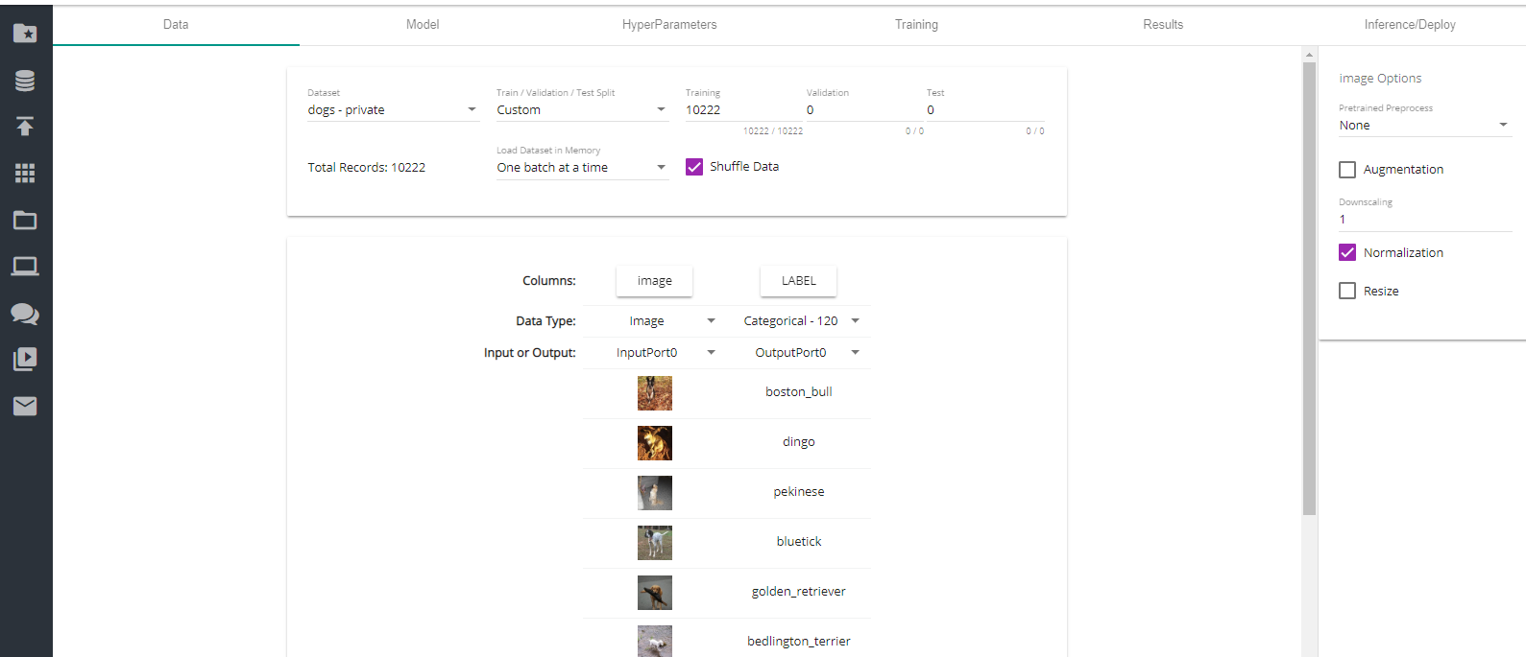
Task: Go to the Training tab
Action: tap(916, 25)
